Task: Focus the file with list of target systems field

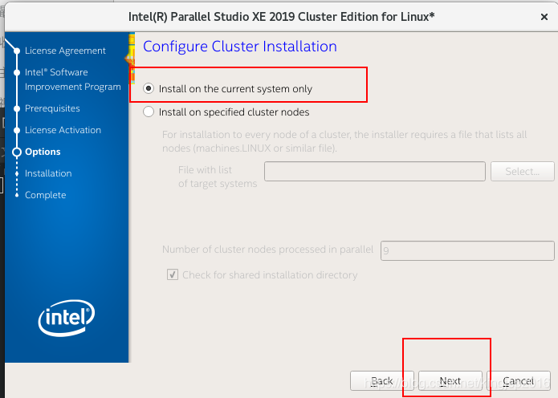Action: tap(375, 172)
